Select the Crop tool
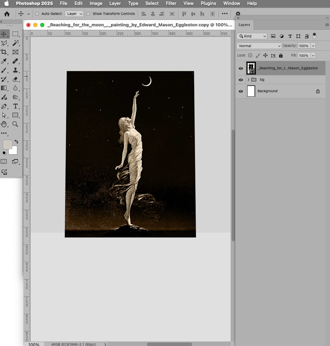This screenshot has width=330, height=346. (x=4, y=52)
